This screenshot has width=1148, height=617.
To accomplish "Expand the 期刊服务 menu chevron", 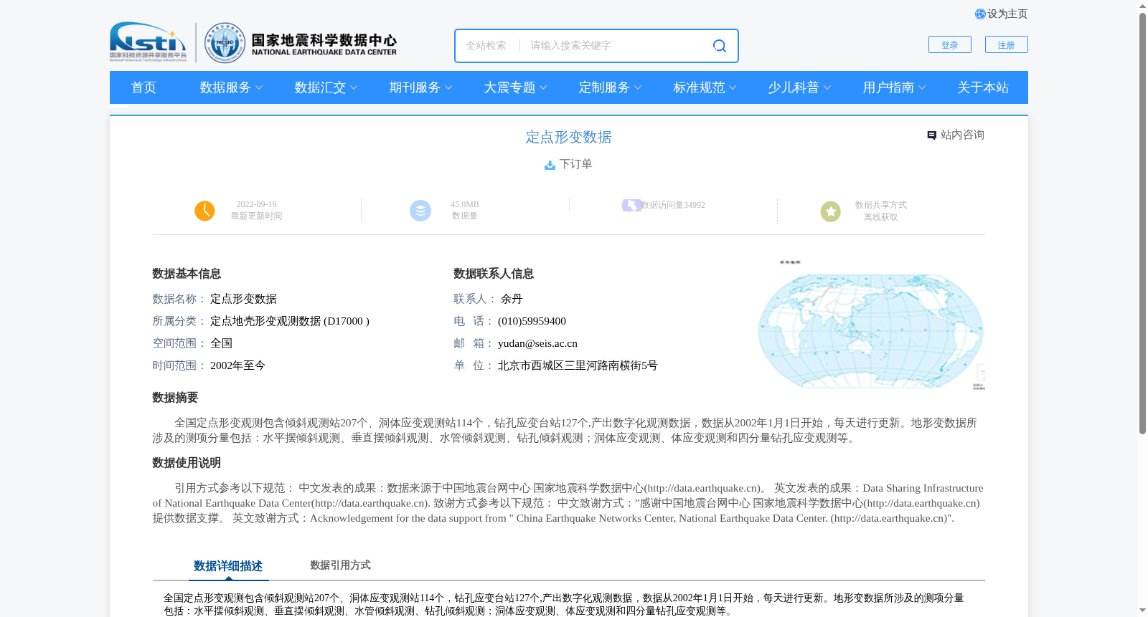I will point(448,88).
